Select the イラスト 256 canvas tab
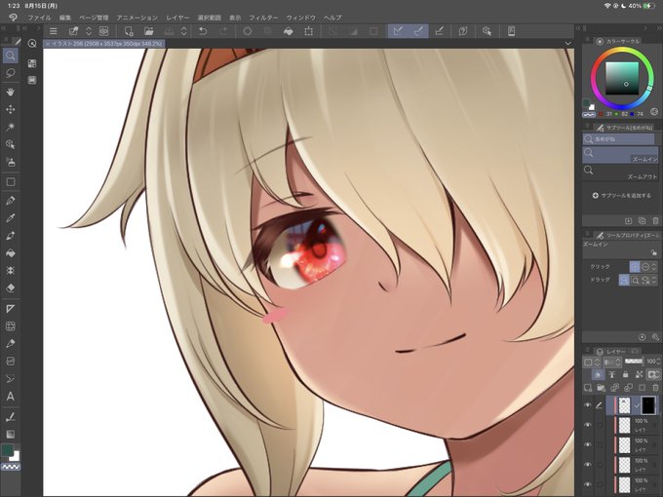663x497 pixels. (104, 44)
